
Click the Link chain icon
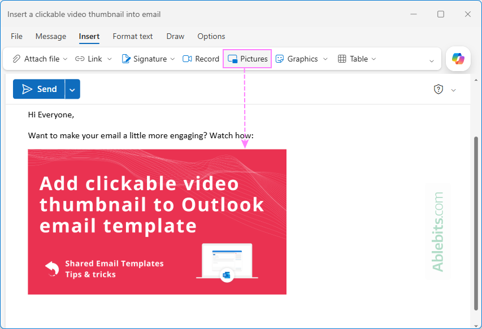pyautogui.click(x=80, y=59)
